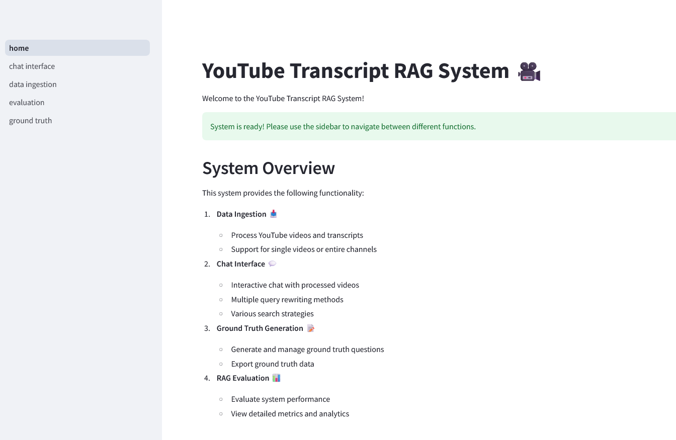Viewport: 676px width, 440px height.
Task: Click the bold 'Chat Interface' list item
Action: click(x=241, y=263)
